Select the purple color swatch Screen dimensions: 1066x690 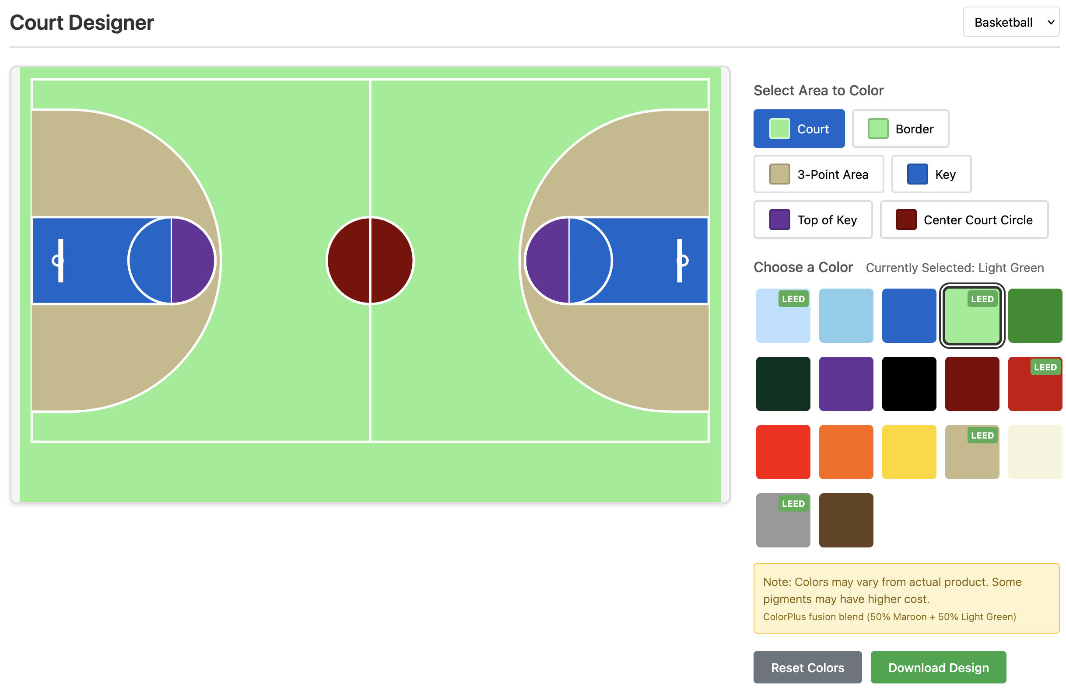[x=845, y=383]
